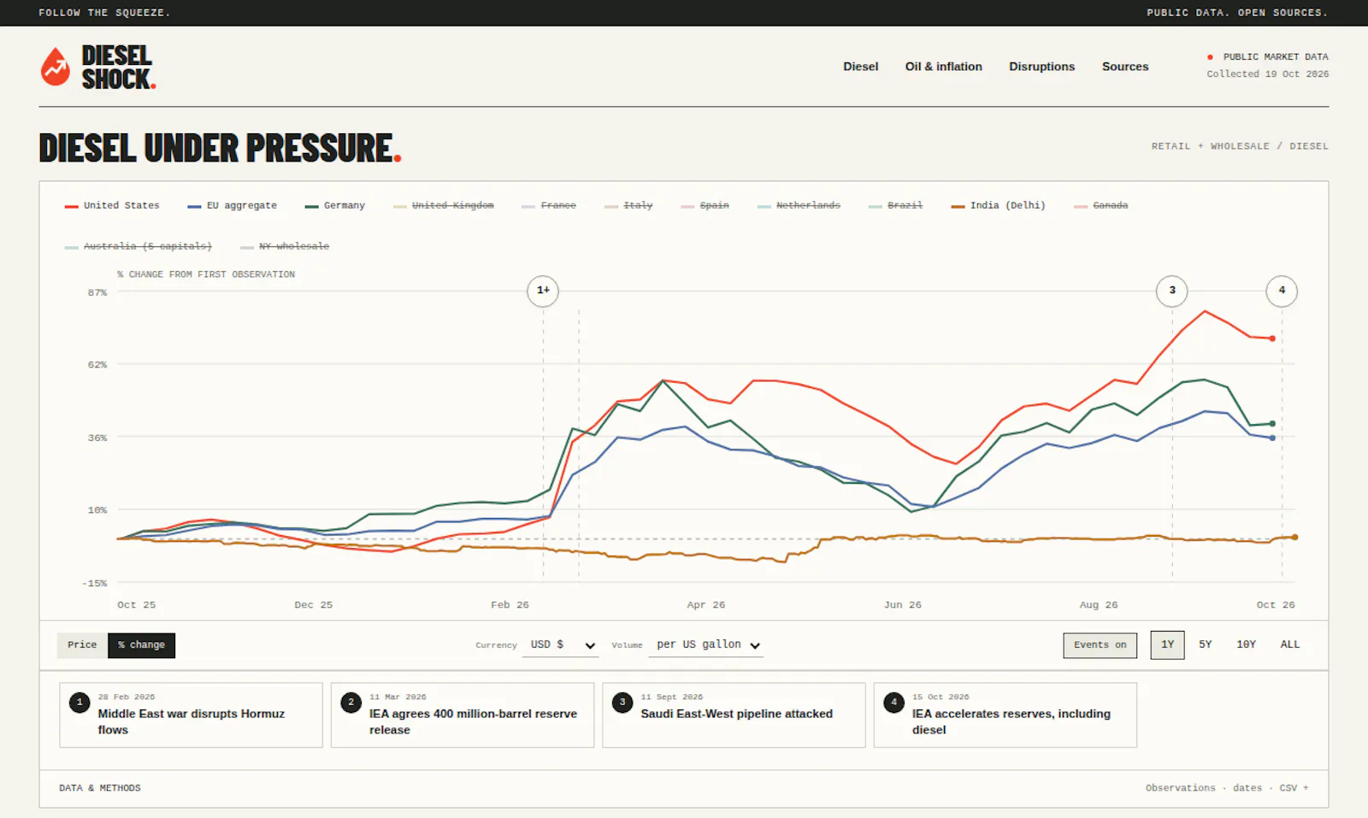Select the 10Y time range
Image resolution: width=1368 pixels, height=818 pixels.
[1247, 644]
